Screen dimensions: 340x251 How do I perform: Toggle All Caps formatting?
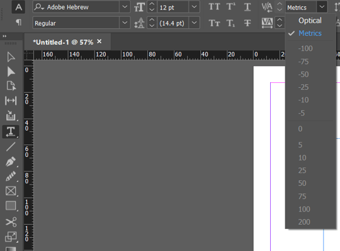click(214, 7)
